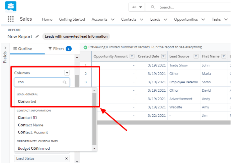The height and width of the screenshot is (166, 233).
Task: Click the Outline panel scroll down arrow
Action: (x=77, y=162)
